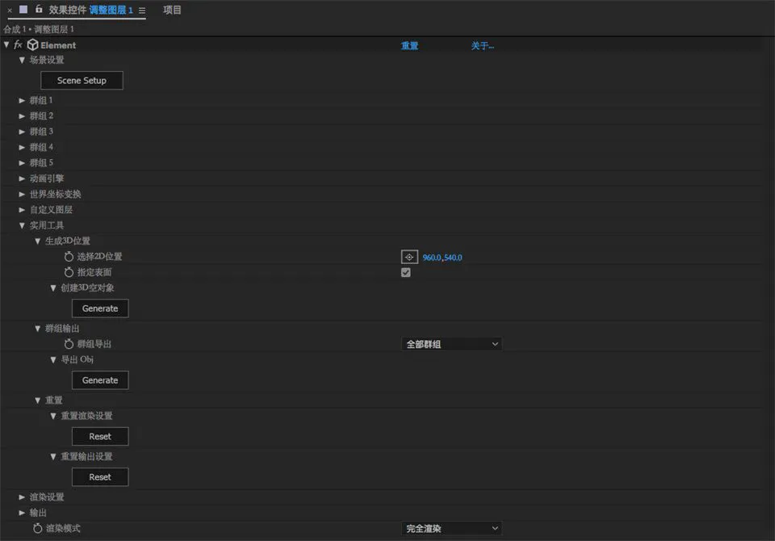
Task: Open the 完全渲染 render mode dropdown
Action: click(451, 528)
